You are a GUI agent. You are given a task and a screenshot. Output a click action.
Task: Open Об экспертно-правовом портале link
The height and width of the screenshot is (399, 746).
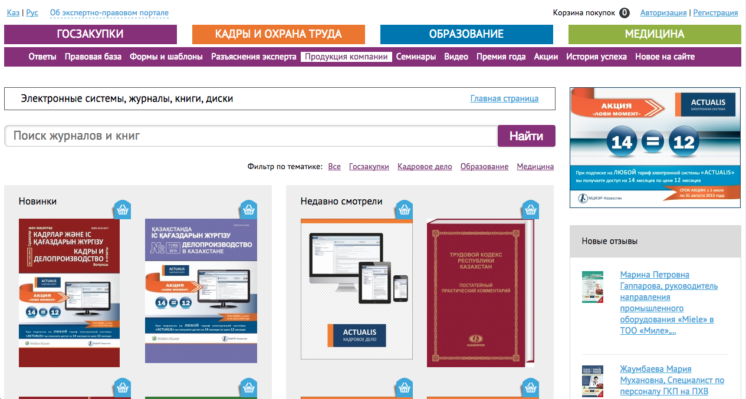(x=109, y=12)
